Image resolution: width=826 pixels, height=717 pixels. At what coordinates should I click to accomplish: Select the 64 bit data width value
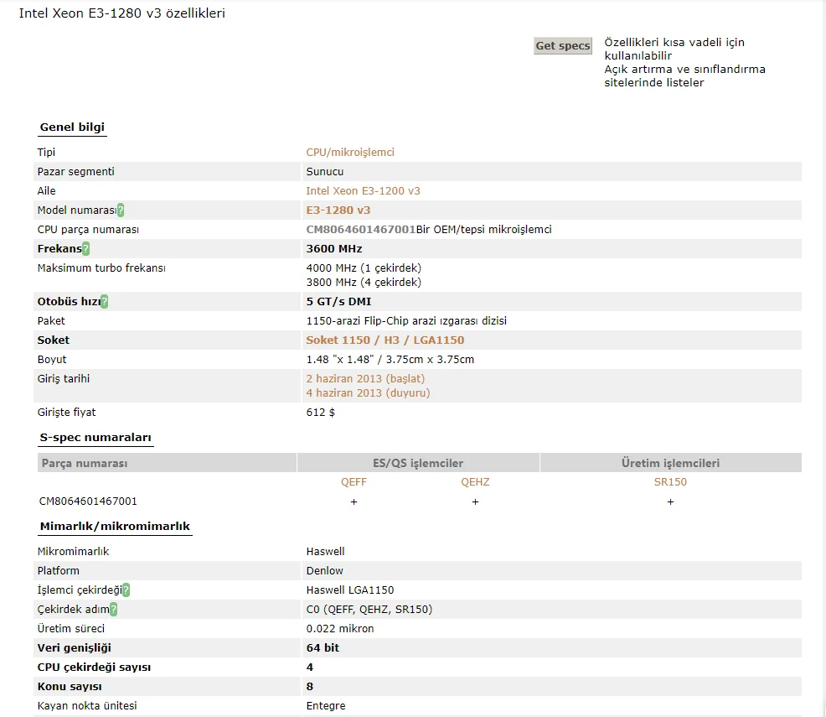[323, 648]
